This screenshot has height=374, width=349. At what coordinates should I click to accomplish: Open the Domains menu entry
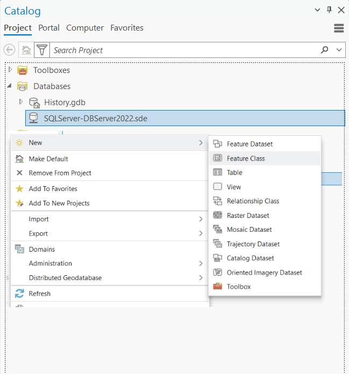pyautogui.click(x=110, y=250)
